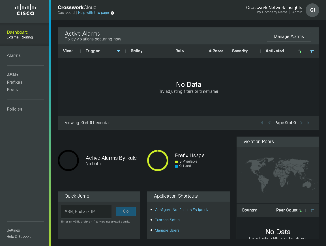This screenshot has width=326, height=246.
Task: Open the Trigger column filter dropdown
Action: pos(119,51)
